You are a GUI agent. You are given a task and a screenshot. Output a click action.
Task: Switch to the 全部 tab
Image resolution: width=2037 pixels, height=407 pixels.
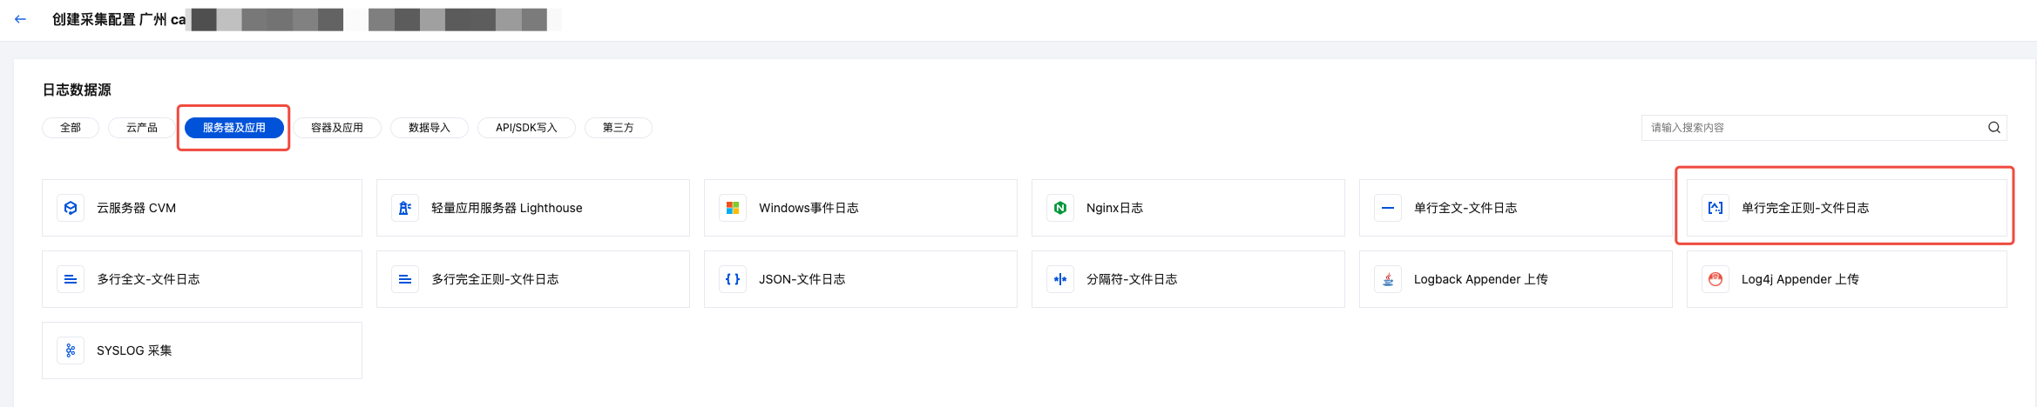(71, 128)
